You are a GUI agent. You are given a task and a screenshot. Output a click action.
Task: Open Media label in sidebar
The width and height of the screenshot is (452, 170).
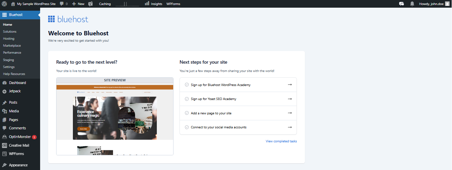pyautogui.click(x=14, y=111)
